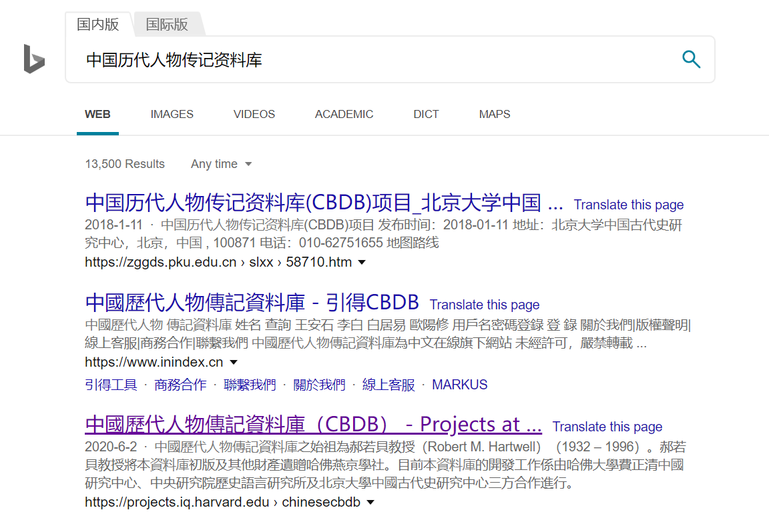Switch to the 国际版 tab
769x522 pixels.
pos(168,24)
